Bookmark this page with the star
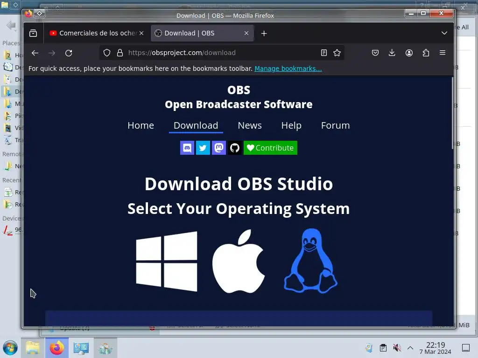Viewport: 478px width, 358px height. 337,53
